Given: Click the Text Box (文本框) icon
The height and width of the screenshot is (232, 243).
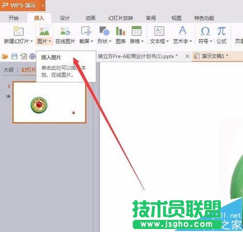Looking at the screenshot, I should coord(159,31).
